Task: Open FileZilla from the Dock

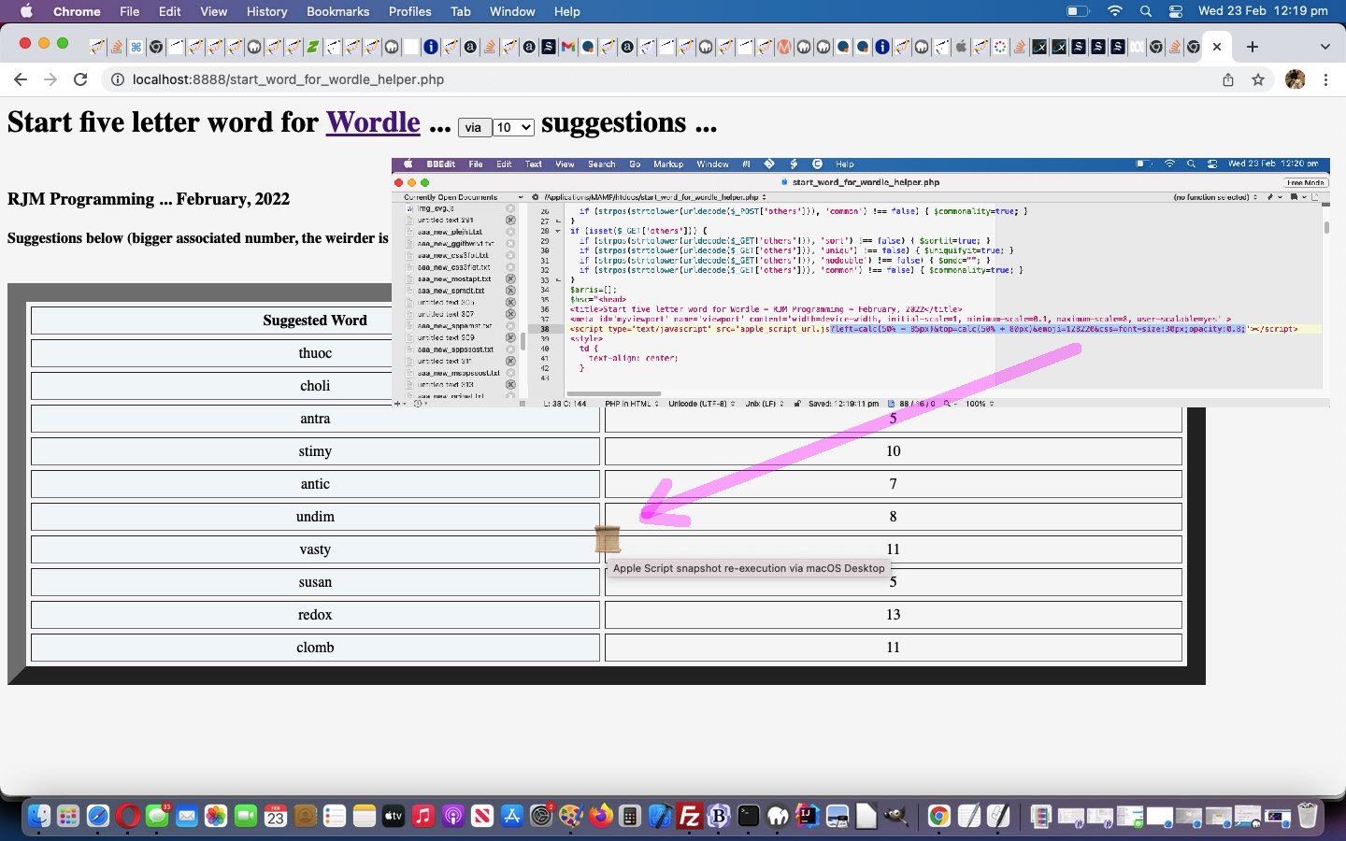Action: (x=691, y=817)
